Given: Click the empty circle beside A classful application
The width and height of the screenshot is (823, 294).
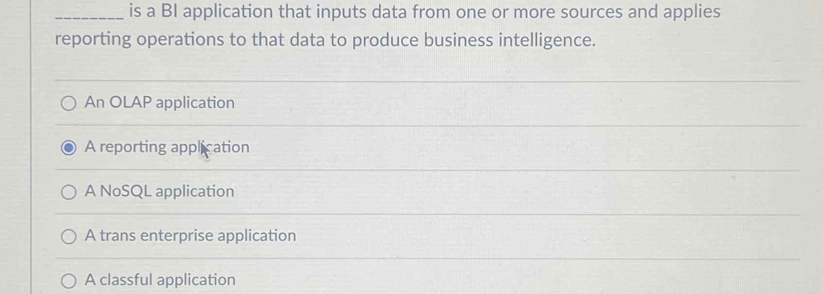Looking at the screenshot, I should 69,279.
